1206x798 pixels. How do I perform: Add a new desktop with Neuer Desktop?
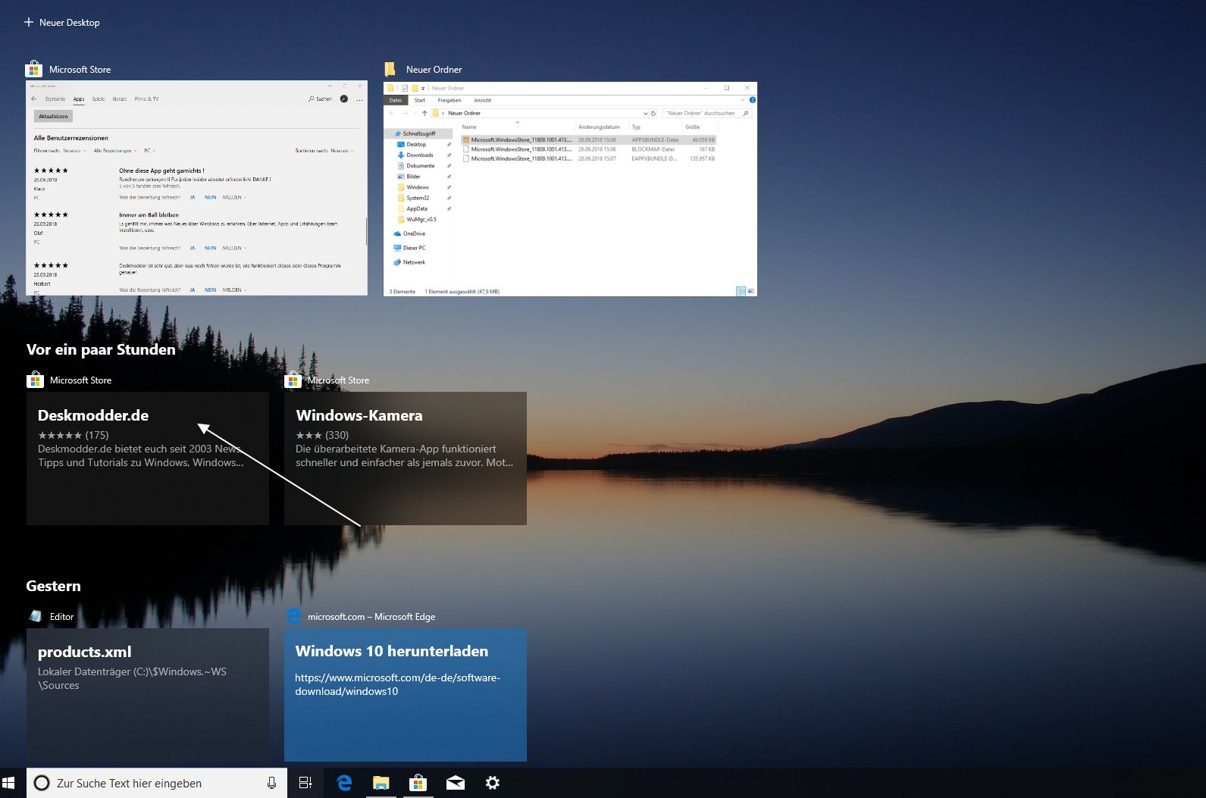(x=62, y=23)
